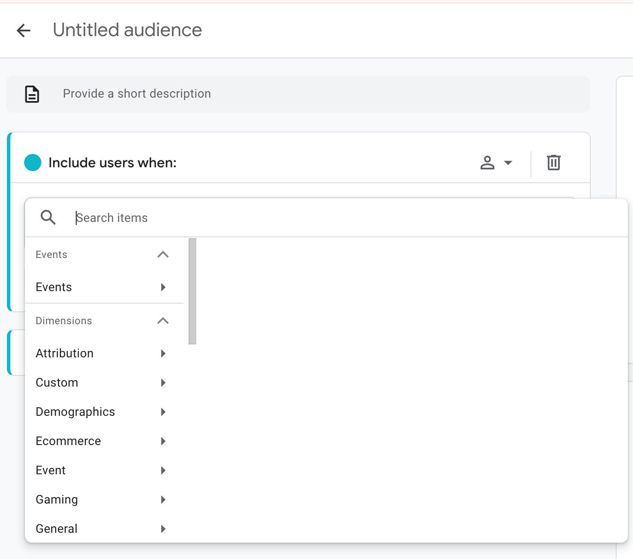Expand the Demographics category

(x=163, y=412)
